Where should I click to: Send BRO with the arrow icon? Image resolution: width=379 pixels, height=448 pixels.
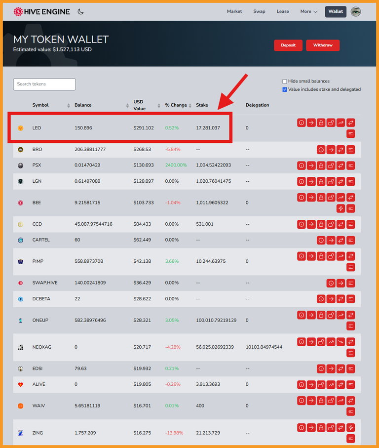pos(331,150)
